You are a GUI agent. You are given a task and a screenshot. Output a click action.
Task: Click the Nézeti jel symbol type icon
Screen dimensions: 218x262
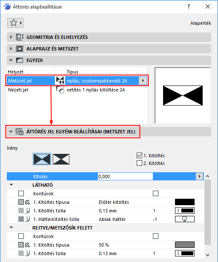(60, 90)
